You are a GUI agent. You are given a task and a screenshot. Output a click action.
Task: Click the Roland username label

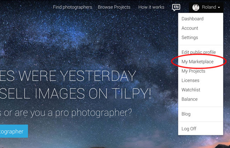[x=209, y=7]
